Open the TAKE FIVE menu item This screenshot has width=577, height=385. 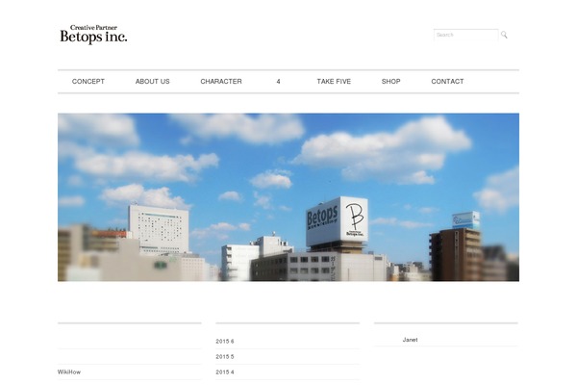[x=334, y=82]
